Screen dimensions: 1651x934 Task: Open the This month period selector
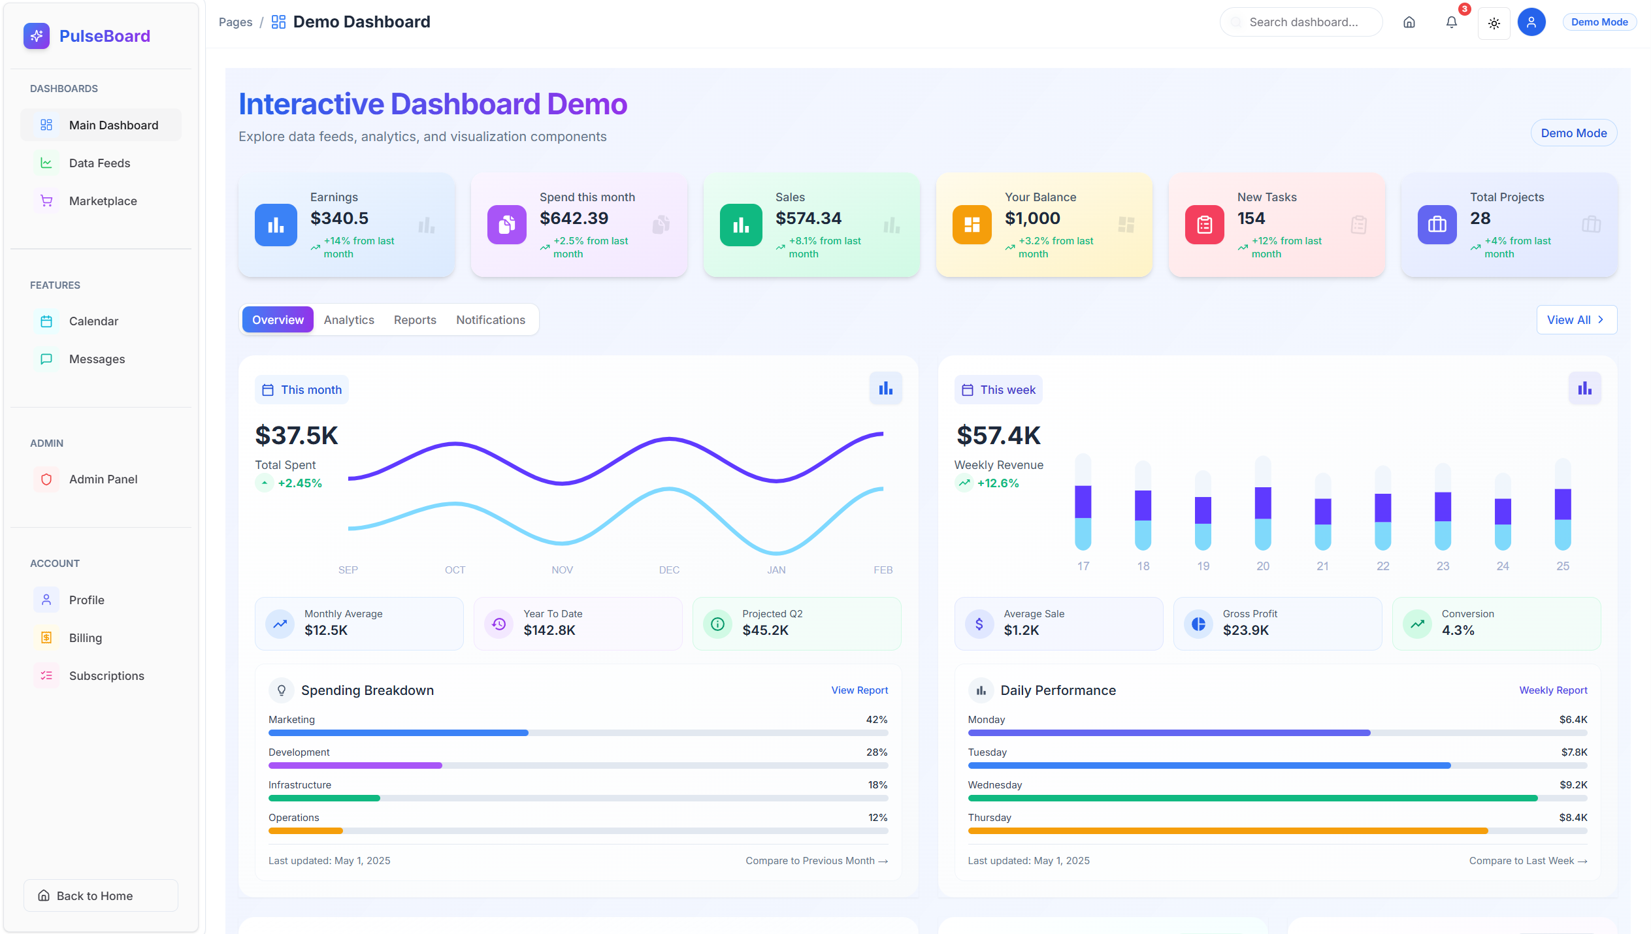tap(301, 389)
